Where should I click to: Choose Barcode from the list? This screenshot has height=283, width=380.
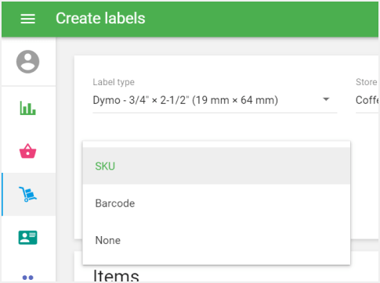(x=216, y=203)
